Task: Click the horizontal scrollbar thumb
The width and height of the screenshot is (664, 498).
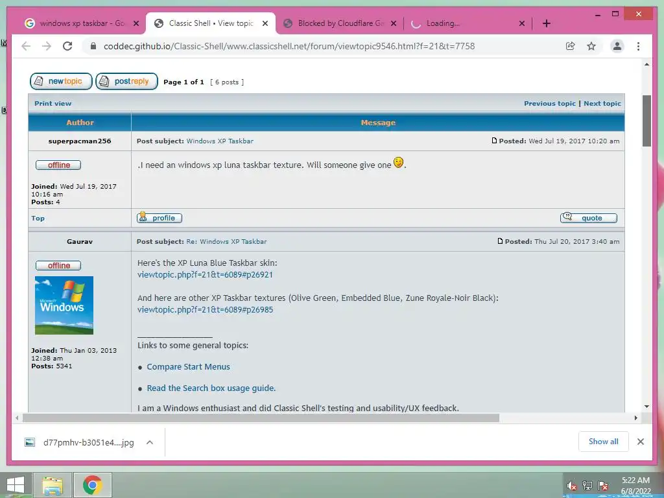Action: pos(261,418)
